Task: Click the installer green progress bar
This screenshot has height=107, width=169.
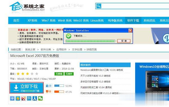Action: click(90, 41)
